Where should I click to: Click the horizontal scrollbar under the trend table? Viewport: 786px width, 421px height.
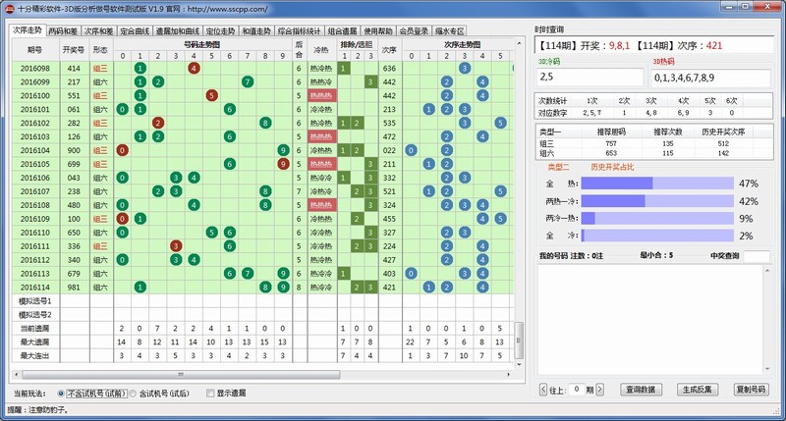pyautogui.click(x=265, y=374)
